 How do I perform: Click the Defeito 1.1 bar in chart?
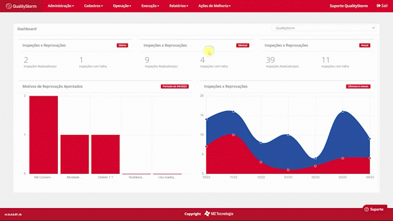[x=106, y=154]
